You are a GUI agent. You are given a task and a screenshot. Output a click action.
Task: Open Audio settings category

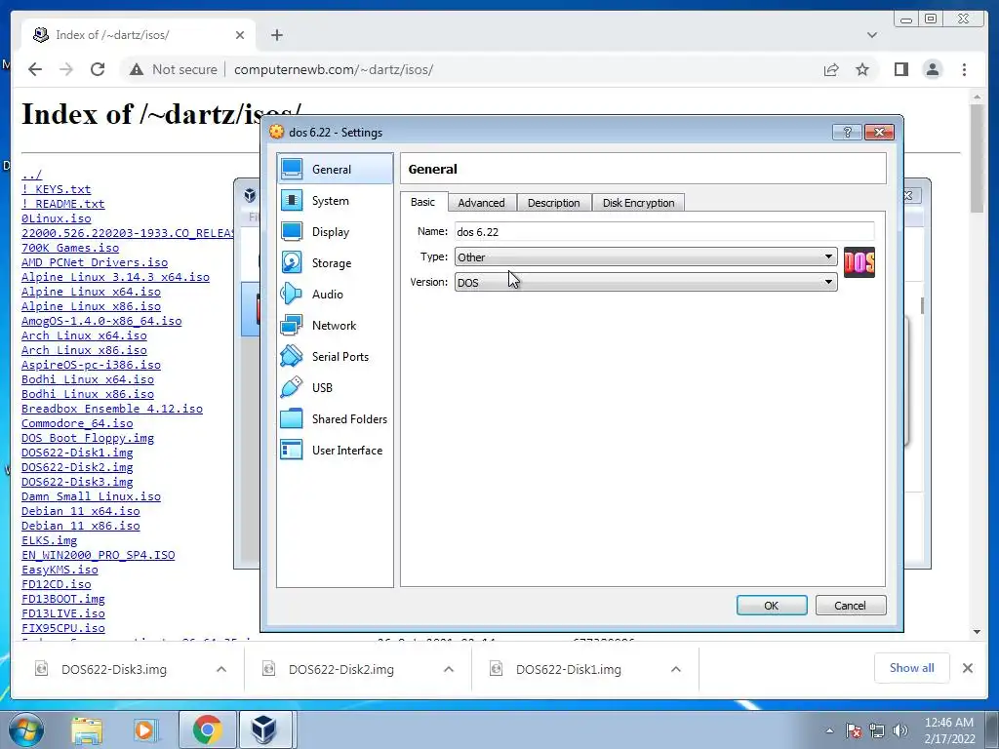(x=336, y=295)
